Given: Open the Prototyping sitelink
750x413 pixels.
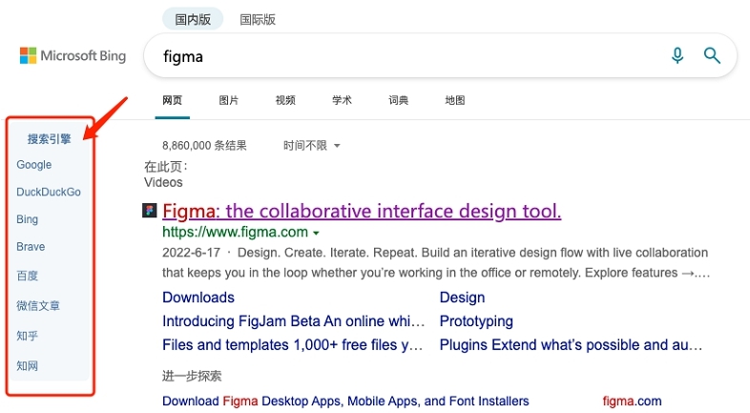Looking at the screenshot, I should (476, 321).
